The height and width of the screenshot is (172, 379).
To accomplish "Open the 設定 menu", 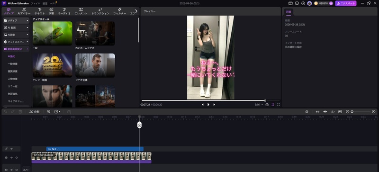I will pos(45,3).
